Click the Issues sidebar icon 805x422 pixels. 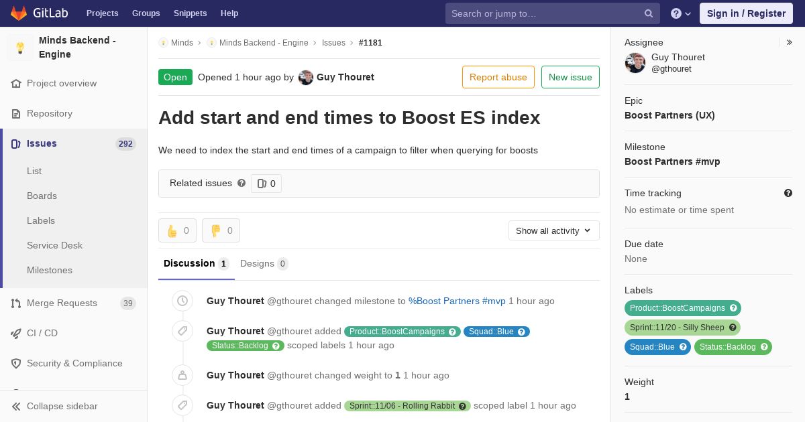16,144
